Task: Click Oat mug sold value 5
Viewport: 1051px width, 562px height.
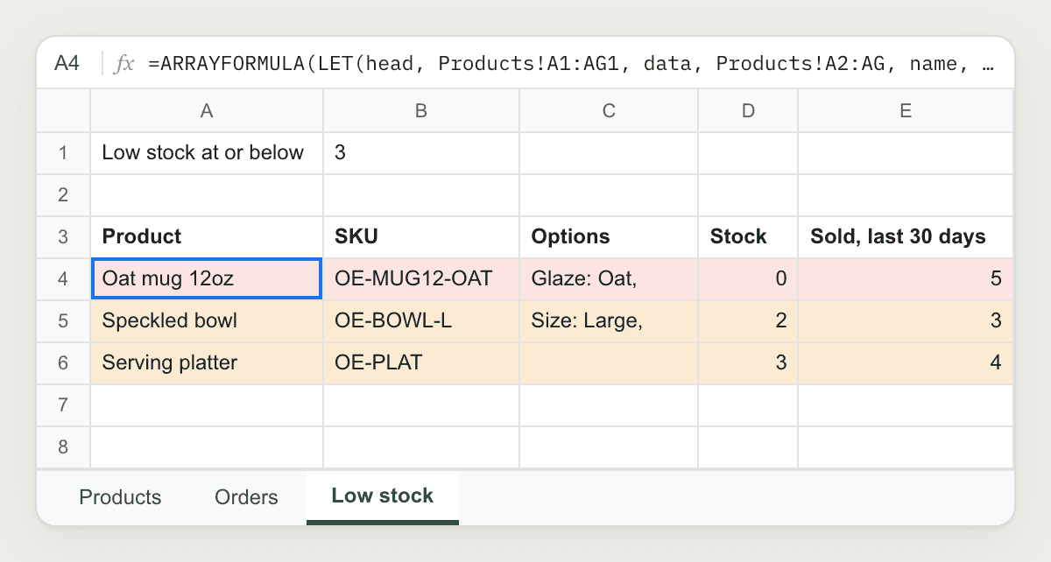Action: [x=906, y=279]
